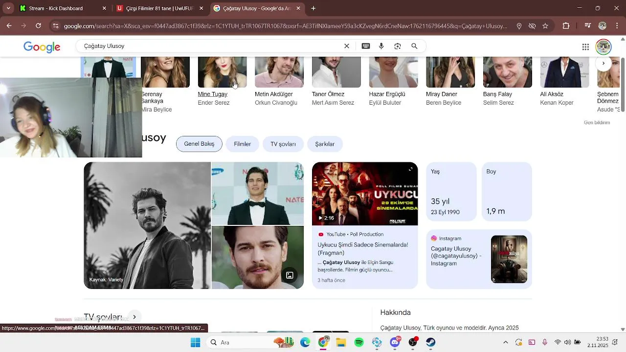The image size is (626, 352).
Task: Open the clock showing 23:53
Action: coord(598,342)
